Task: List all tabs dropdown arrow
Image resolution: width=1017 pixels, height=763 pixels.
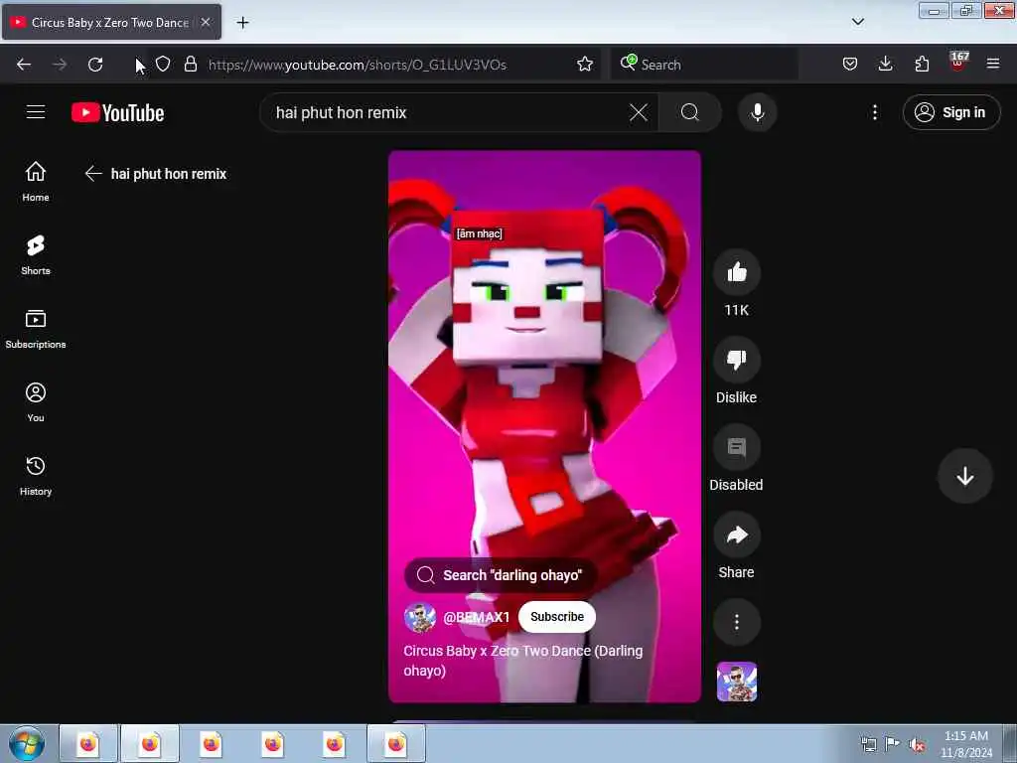Action: 857,22
